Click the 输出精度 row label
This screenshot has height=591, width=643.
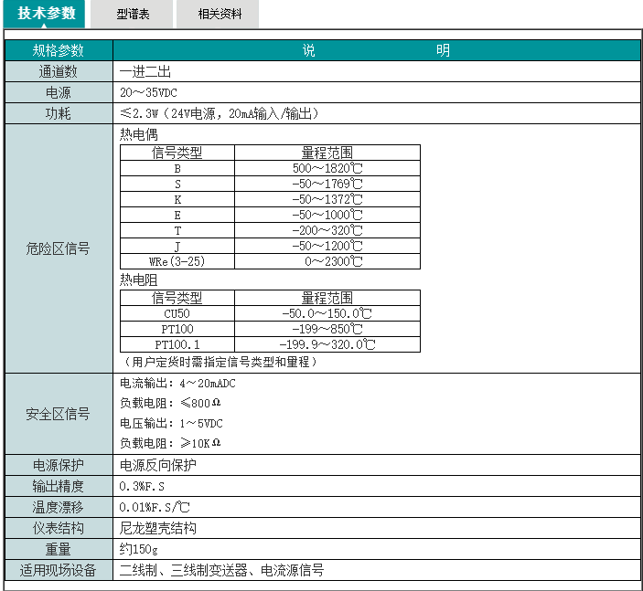pyautogui.click(x=59, y=486)
